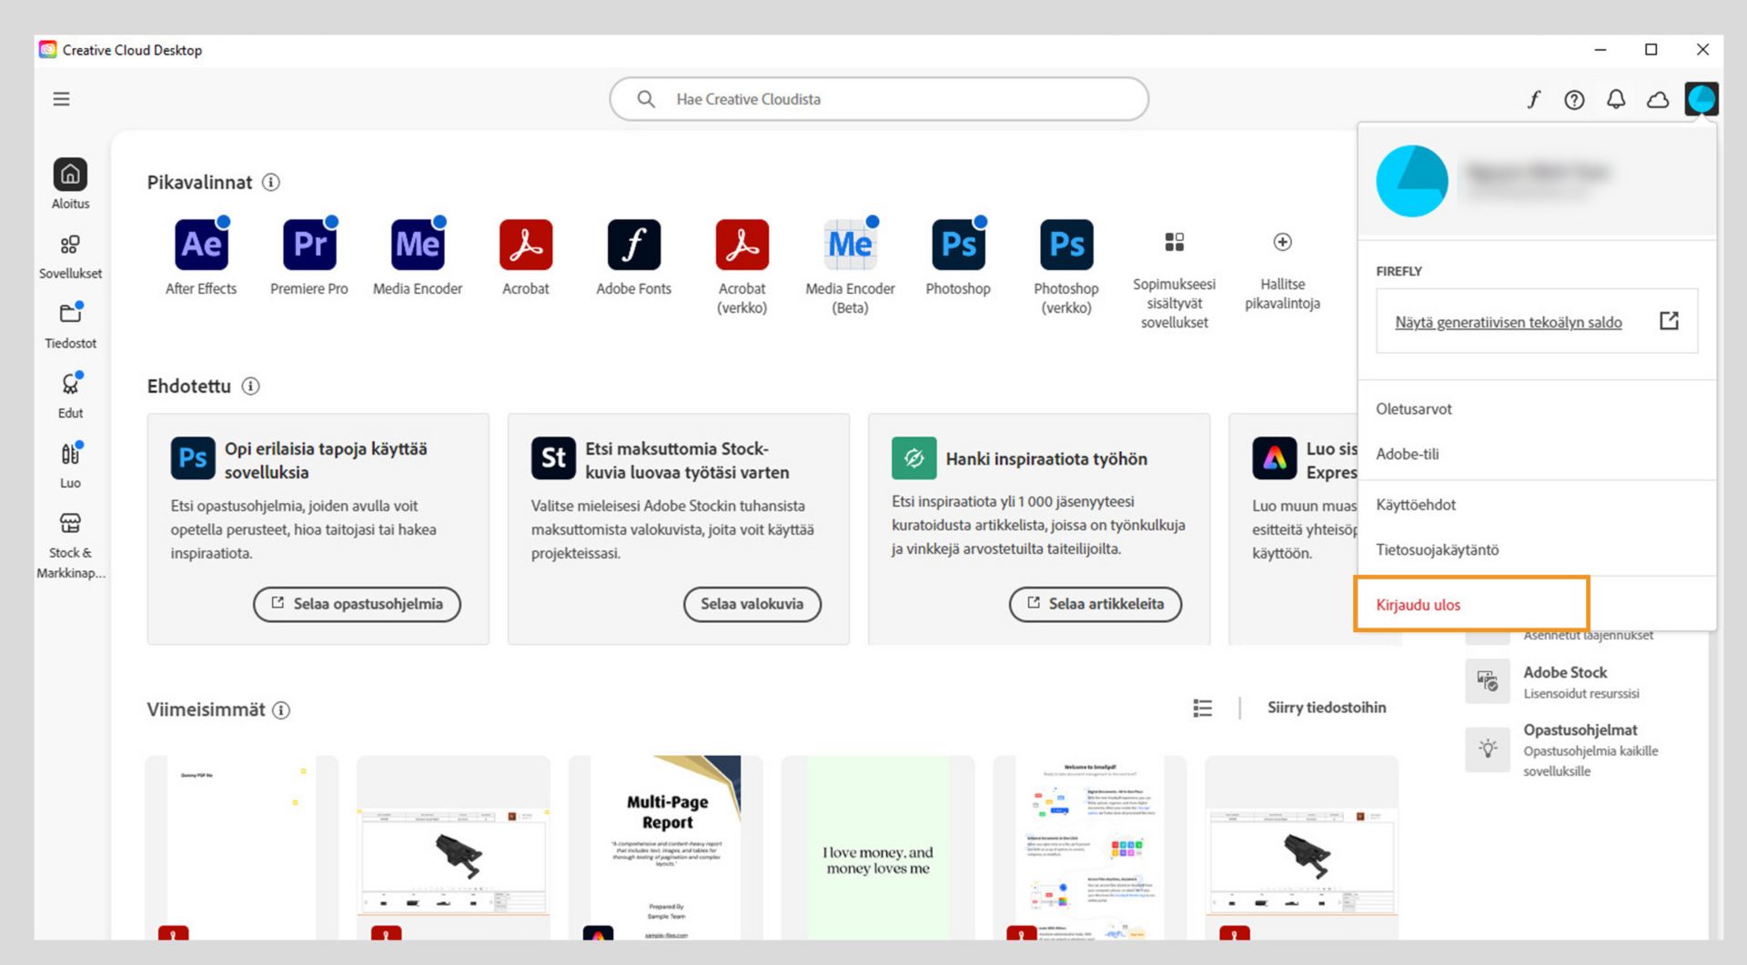Open external-link icon beside tekoälyn saldo
1747x965 pixels.
[x=1669, y=320]
